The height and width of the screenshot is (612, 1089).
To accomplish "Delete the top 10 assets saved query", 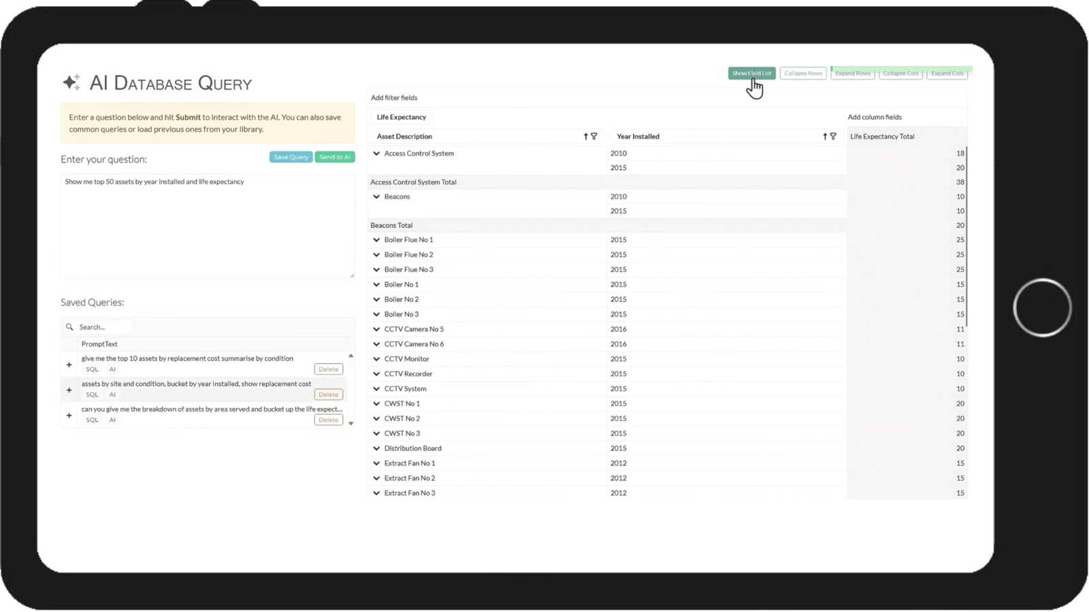I will [328, 369].
